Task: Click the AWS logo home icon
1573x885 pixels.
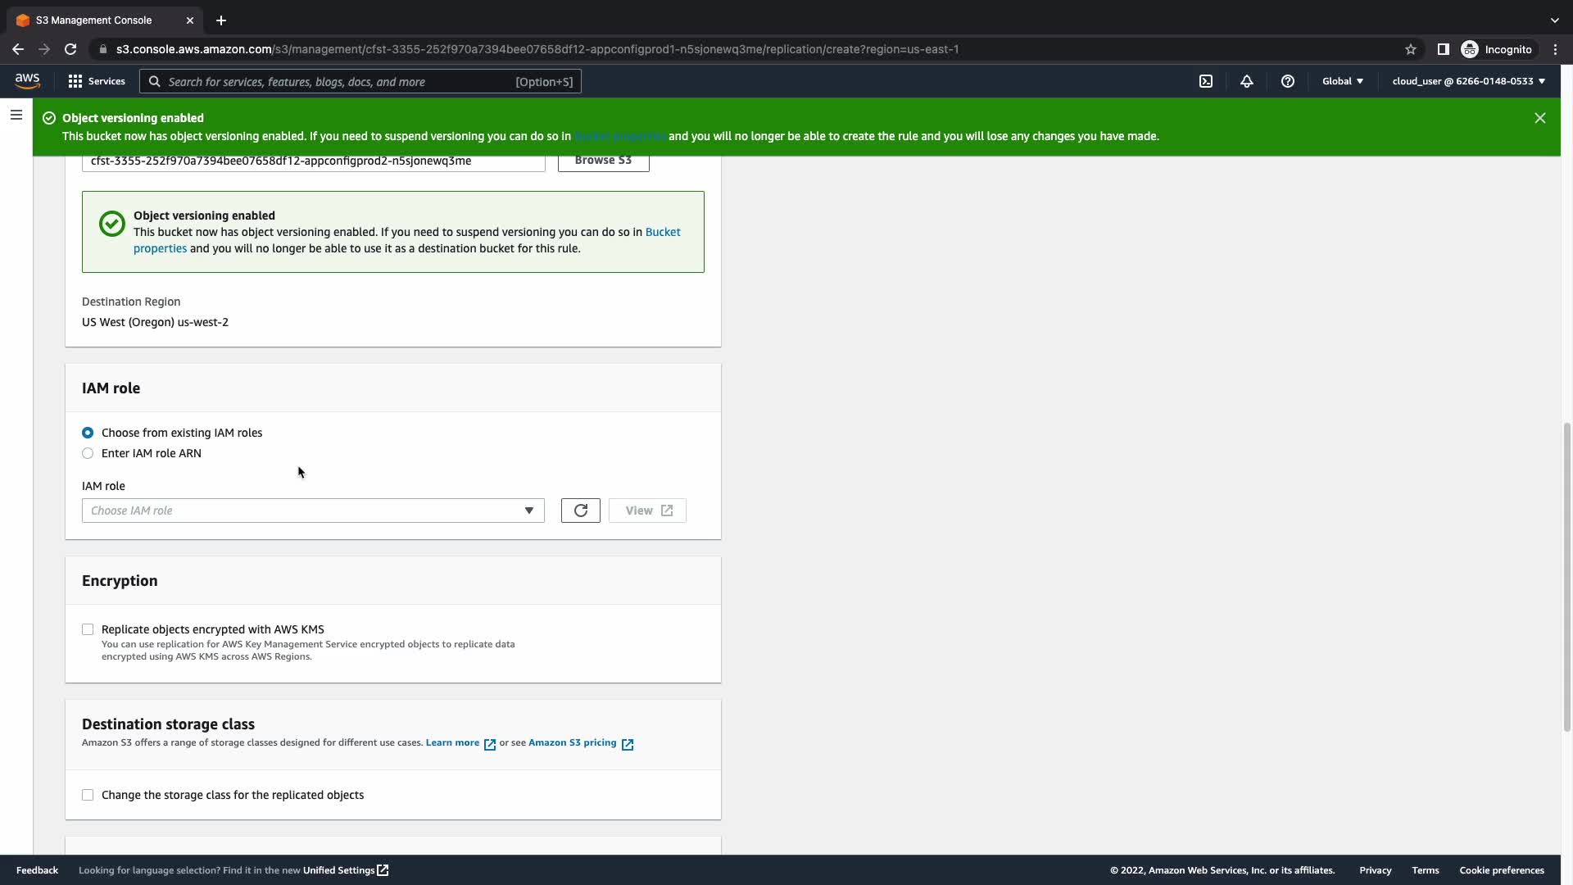Action: [27, 80]
